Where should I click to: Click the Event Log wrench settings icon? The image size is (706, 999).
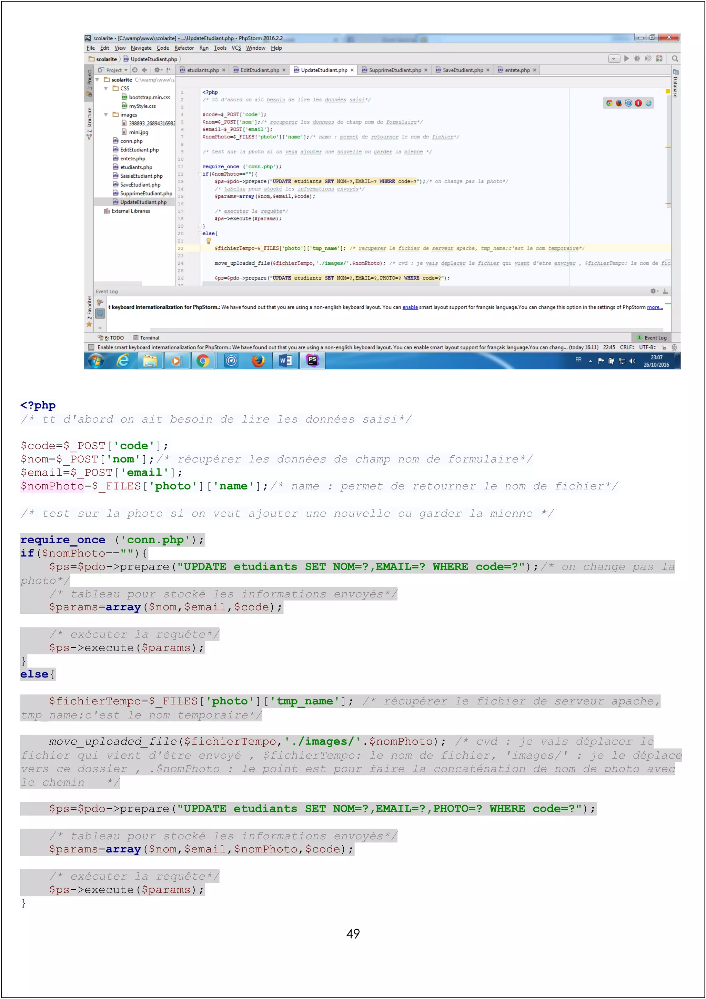(x=100, y=303)
